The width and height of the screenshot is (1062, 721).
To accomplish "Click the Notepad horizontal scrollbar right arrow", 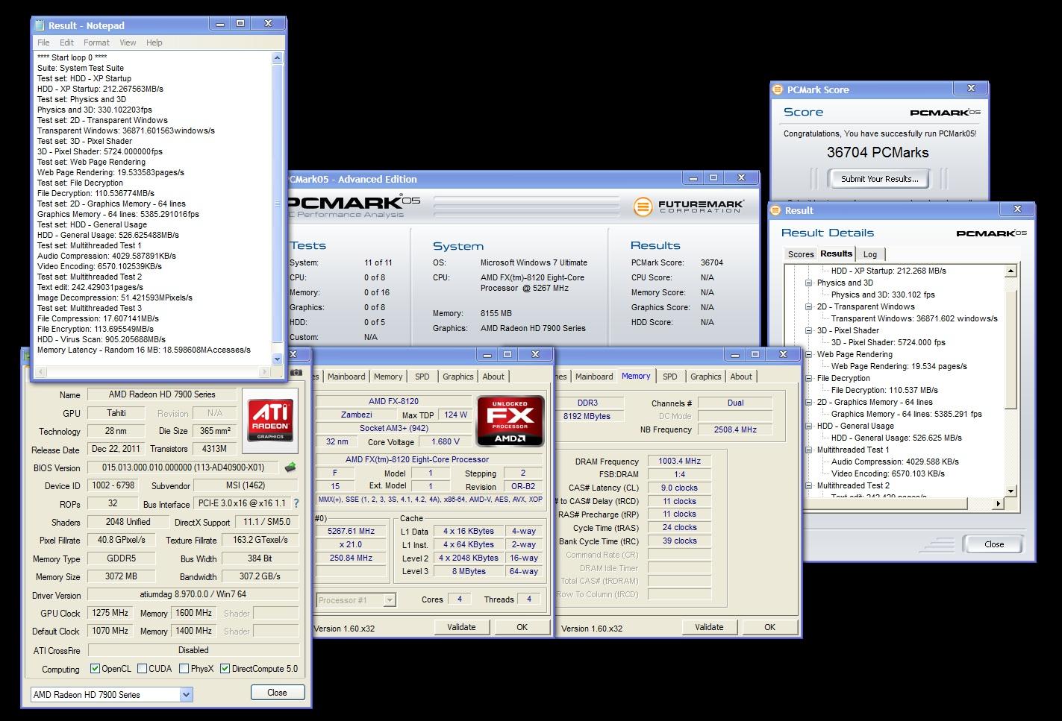I will 264,371.
